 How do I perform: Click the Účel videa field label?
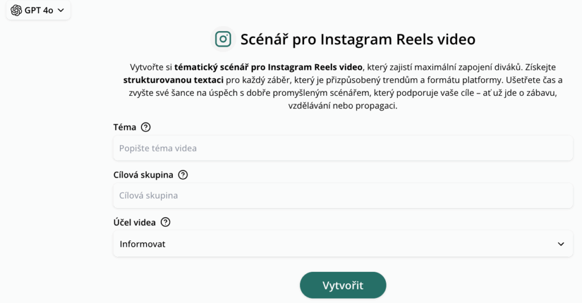pyautogui.click(x=134, y=222)
